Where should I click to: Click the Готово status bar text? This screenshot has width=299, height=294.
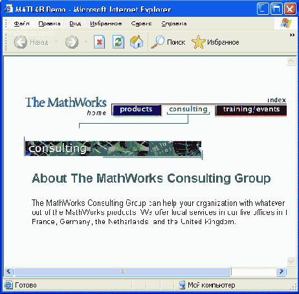26,285
